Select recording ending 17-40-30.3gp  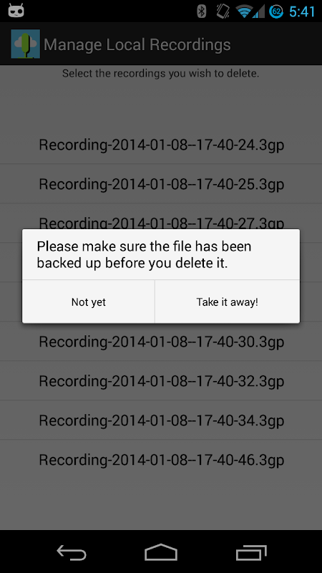[161, 342]
